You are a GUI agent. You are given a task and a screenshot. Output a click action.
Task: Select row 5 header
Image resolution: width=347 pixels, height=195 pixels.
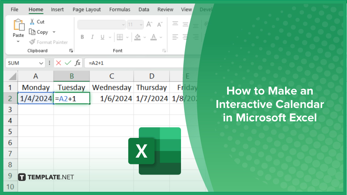[x=10, y=132]
